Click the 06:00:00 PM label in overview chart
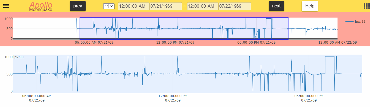 tap(256, 43)
